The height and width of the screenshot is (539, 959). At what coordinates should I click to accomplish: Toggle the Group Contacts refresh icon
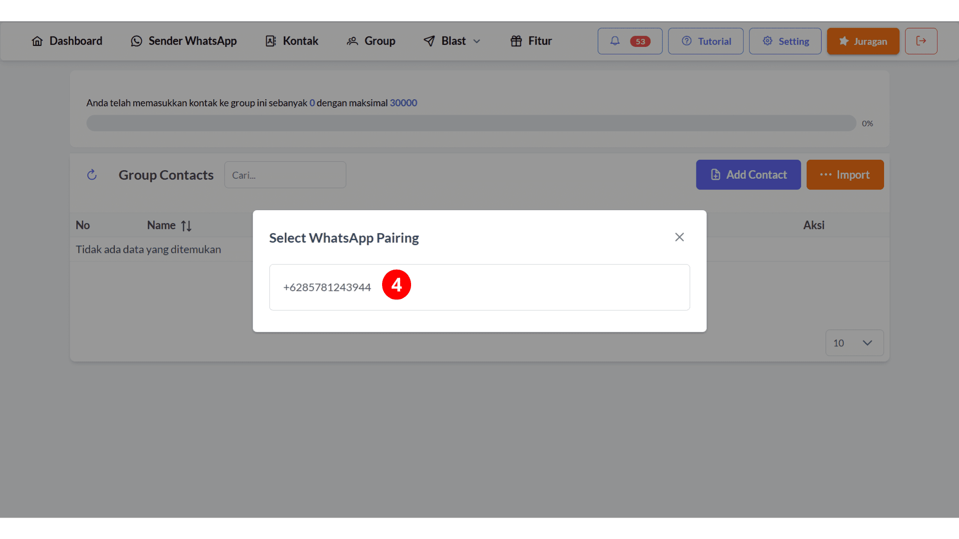click(x=91, y=174)
